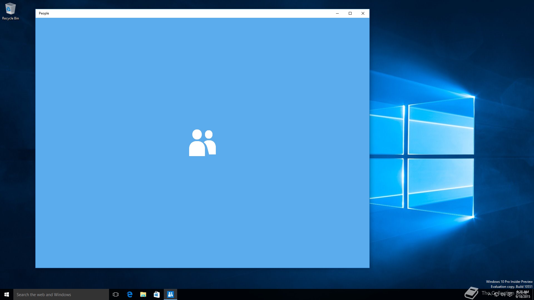Open Task View from the taskbar

pyautogui.click(x=116, y=294)
